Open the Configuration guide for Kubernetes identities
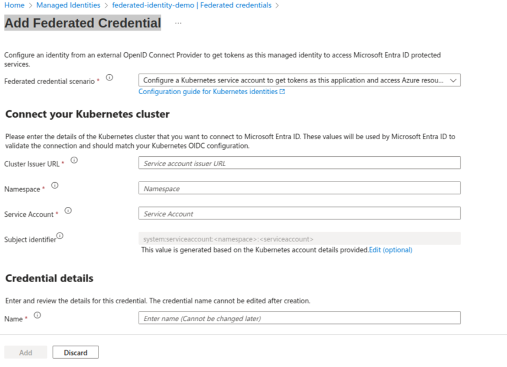Viewport: 507px width, 367px height. [x=206, y=91]
